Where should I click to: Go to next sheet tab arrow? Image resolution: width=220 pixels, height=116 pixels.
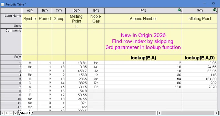point(7,113)
